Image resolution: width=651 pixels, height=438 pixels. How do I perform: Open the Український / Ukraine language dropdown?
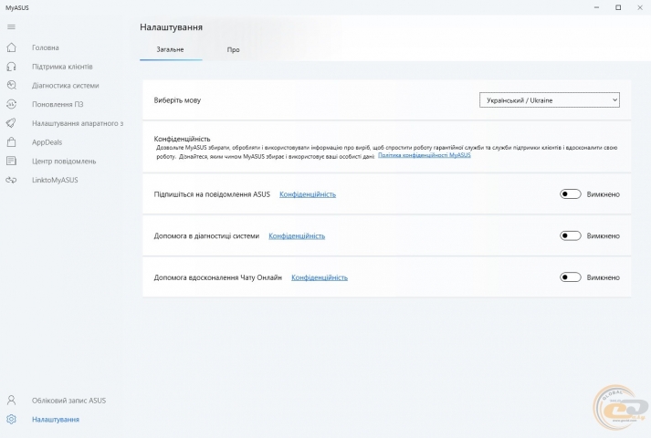point(550,100)
